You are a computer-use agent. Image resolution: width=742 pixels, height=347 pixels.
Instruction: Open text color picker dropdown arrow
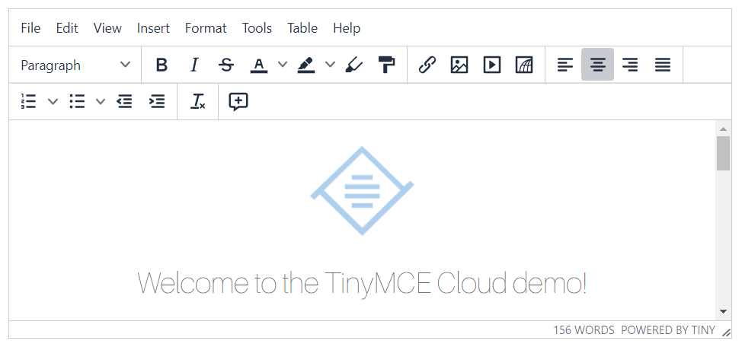(282, 65)
